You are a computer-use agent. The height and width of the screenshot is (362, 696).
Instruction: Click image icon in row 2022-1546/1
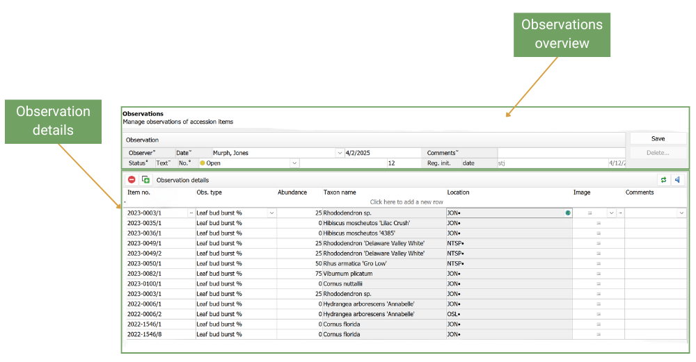click(599, 324)
